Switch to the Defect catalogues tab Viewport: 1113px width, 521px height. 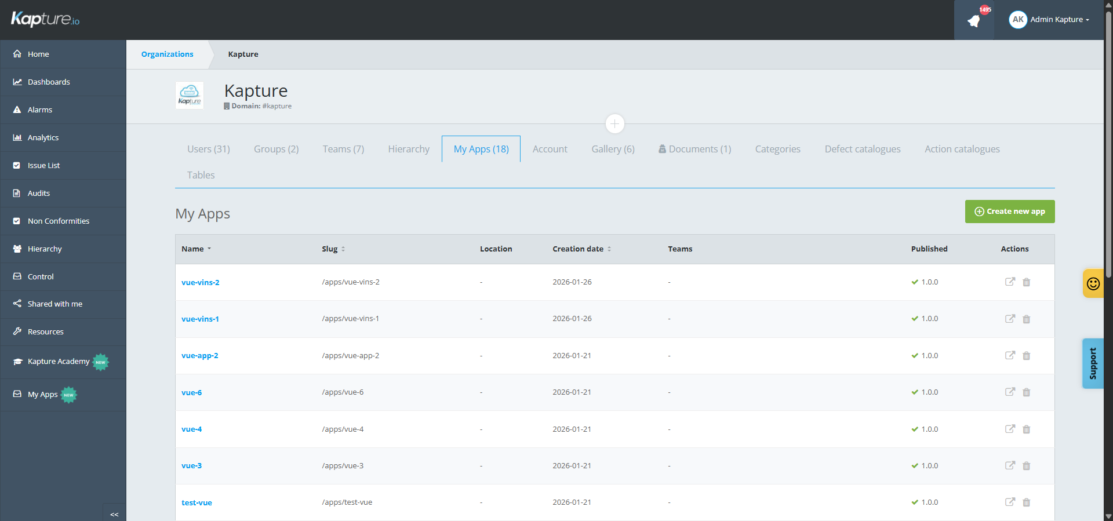(x=863, y=149)
